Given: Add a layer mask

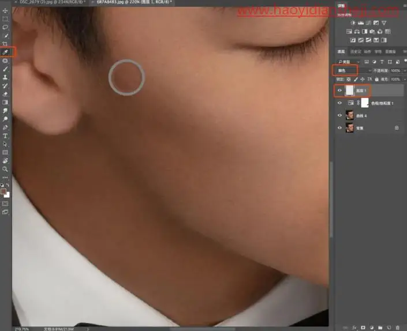Looking at the screenshot, I should (363, 328).
